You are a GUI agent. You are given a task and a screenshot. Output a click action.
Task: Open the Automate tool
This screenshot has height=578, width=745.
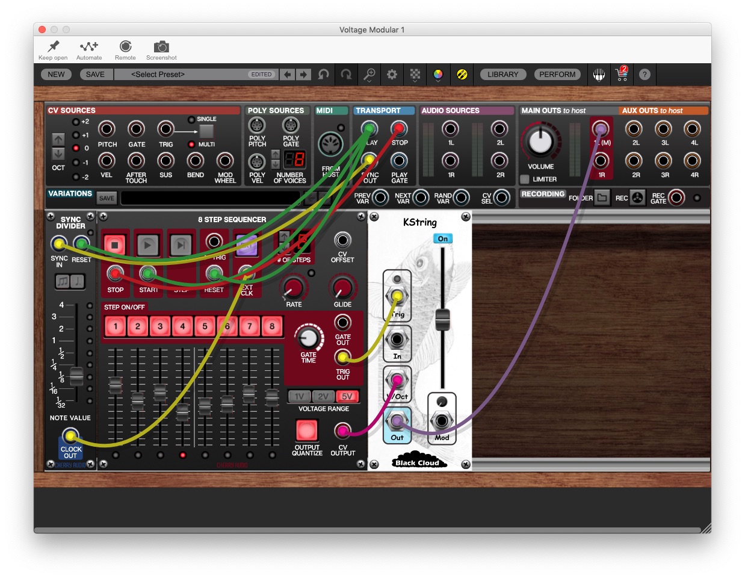point(89,46)
